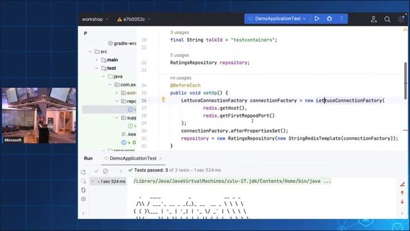Click the small icon below rerun in Run sidebar

(83, 181)
